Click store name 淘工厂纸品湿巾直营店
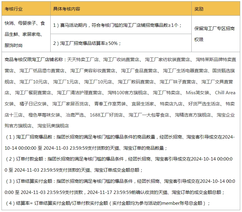Screen dimensions: 242x212 42,70
